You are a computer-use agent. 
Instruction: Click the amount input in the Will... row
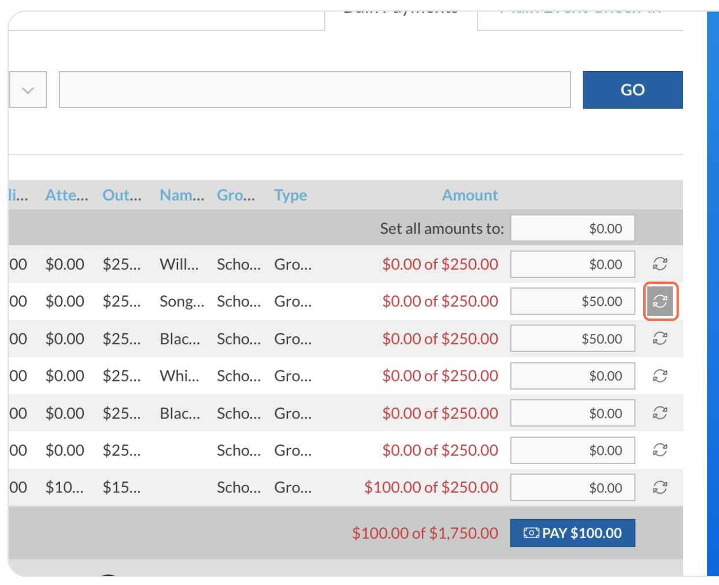(x=573, y=264)
